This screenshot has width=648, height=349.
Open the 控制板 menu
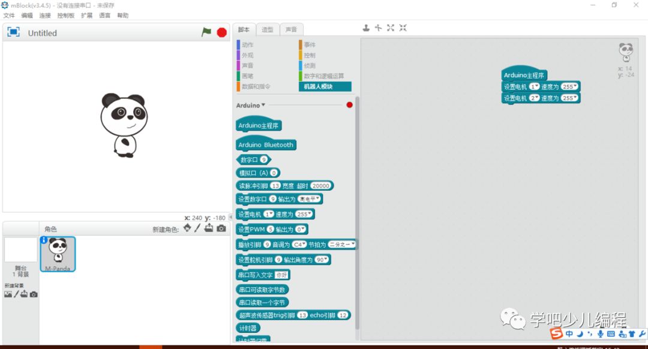pos(66,15)
